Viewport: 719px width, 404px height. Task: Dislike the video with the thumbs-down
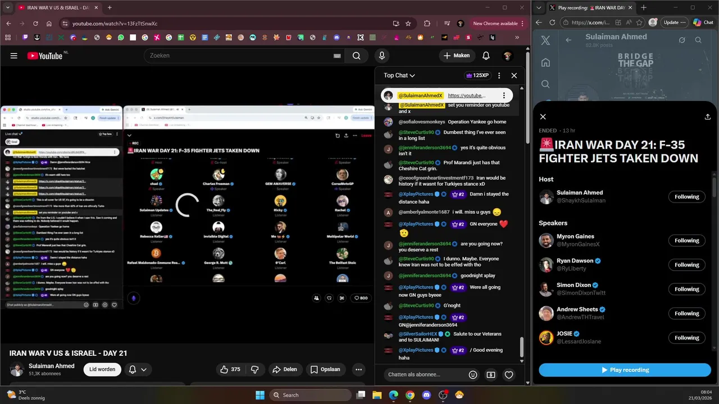254,369
